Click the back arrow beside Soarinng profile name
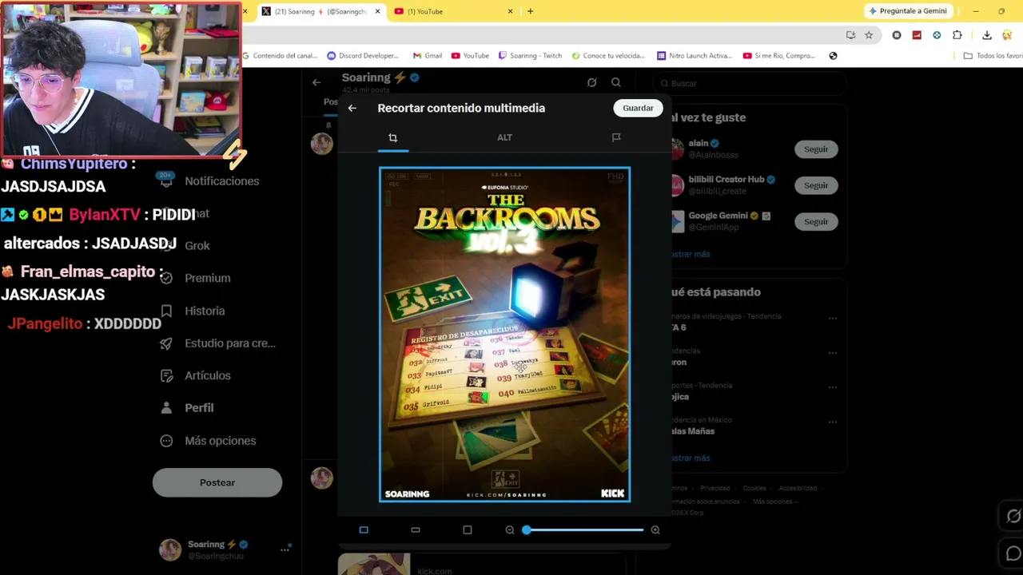 [x=316, y=82]
